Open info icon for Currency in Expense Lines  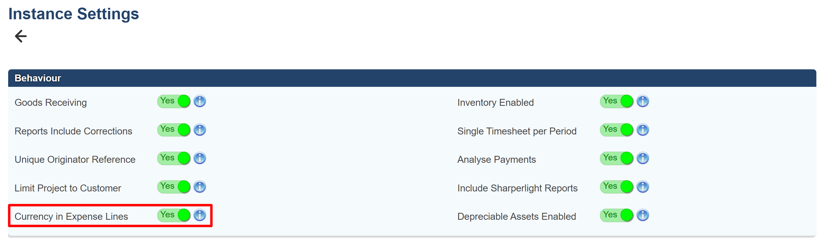point(200,215)
